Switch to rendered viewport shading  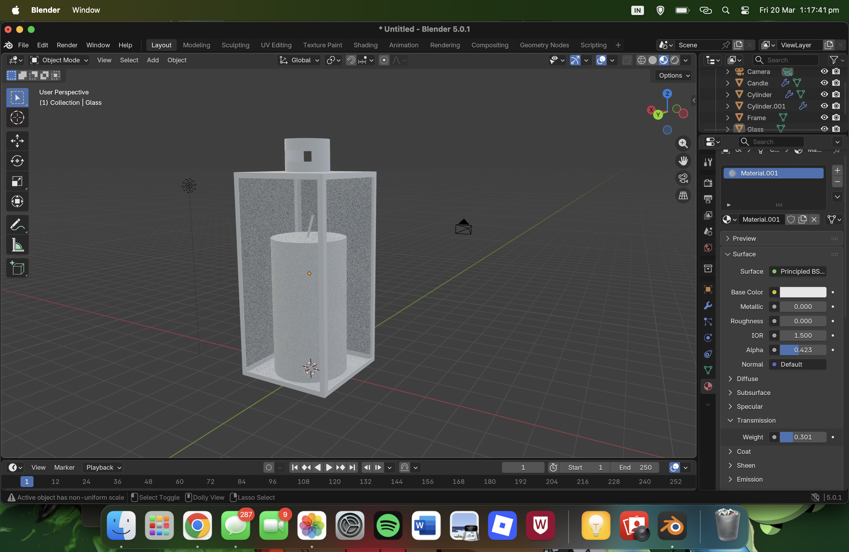[674, 60]
